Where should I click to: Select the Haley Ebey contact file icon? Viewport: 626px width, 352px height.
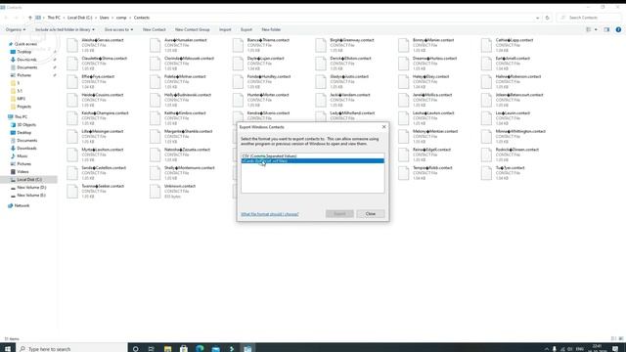(x=404, y=81)
